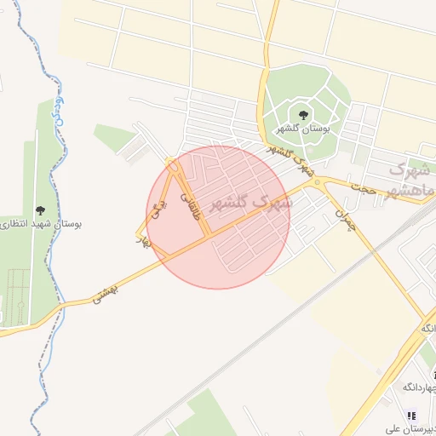Click the tree icon in بوستان گلشهر park
Viewport: 436px width, 436px height.
pyautogui.click(x=303, y=115)
